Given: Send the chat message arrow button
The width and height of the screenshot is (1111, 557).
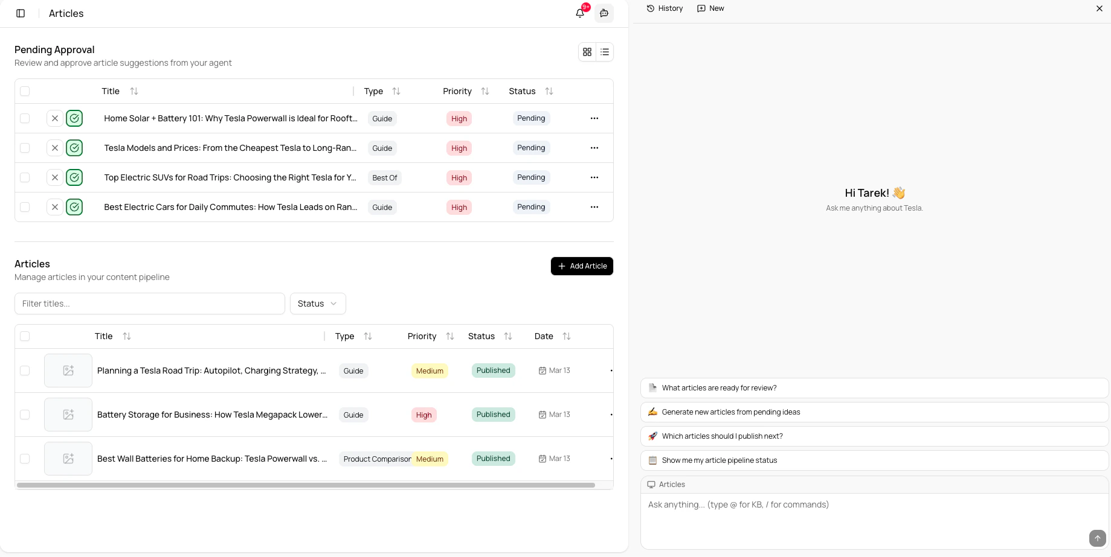Looking at the screenshot, I should [1098, 538].
